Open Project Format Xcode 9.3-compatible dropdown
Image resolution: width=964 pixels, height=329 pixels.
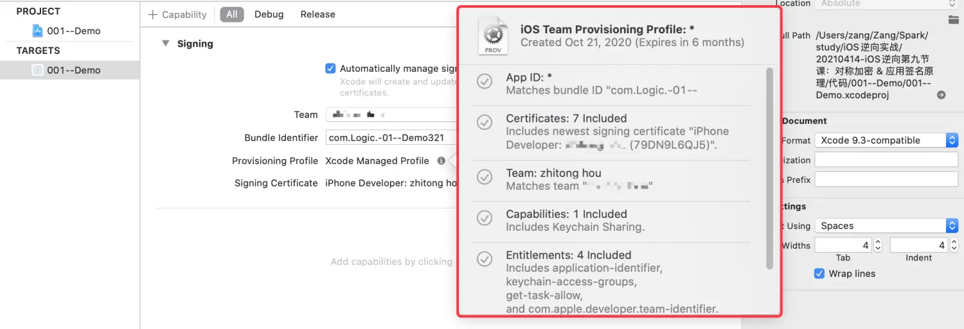tap(886, 140)
